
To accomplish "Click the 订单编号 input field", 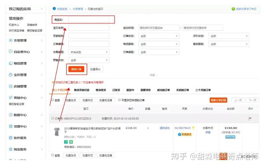I will (89, 44).
